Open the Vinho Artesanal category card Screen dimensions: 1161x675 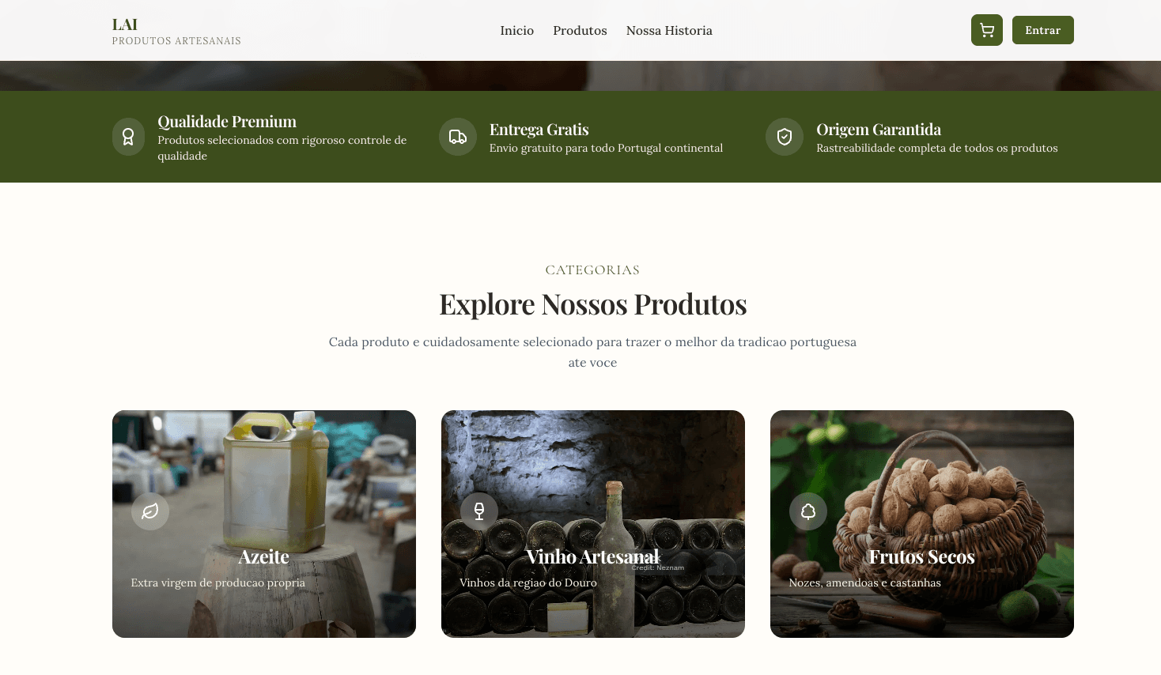coord(593,524)
